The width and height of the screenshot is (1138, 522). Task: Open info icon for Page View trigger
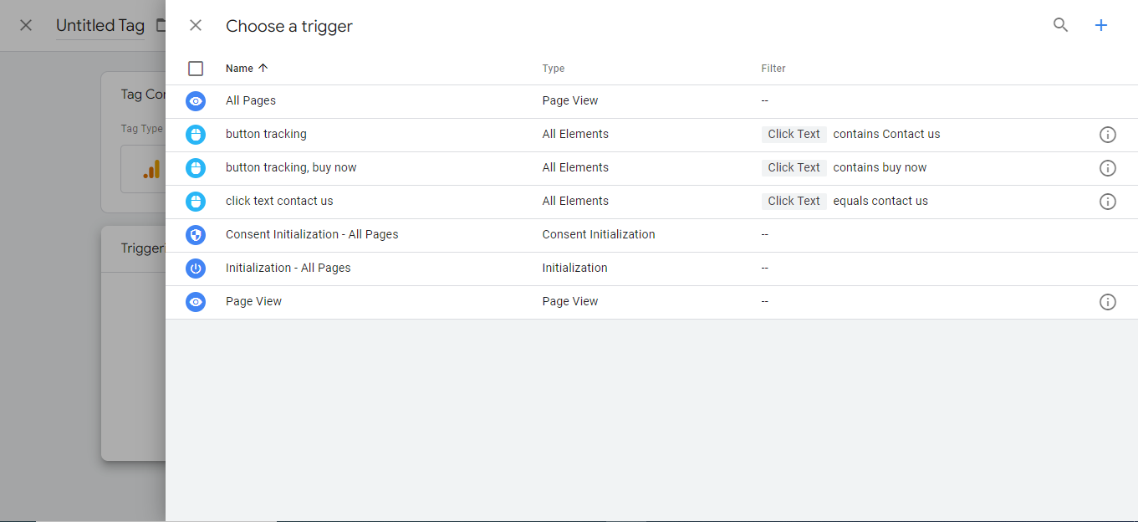[x=1107, y=302]
